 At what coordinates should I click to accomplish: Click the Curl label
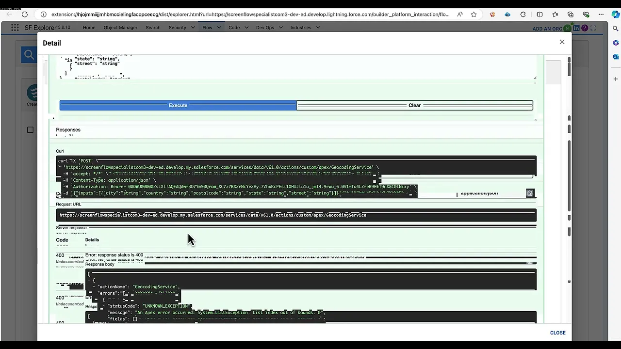[x=60, y=151]
